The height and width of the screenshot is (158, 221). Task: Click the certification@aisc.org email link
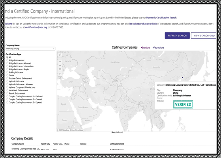coord(36,27)
